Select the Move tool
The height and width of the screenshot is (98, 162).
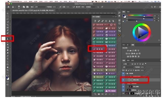(x=8, y=13)
